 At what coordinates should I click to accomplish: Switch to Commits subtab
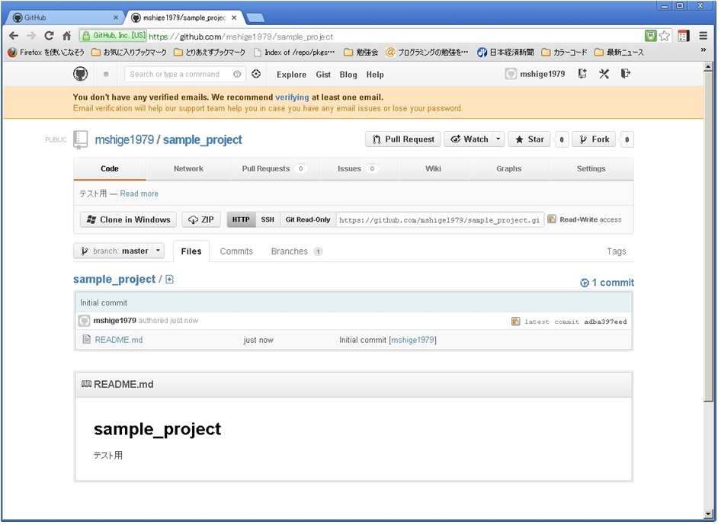236,251
